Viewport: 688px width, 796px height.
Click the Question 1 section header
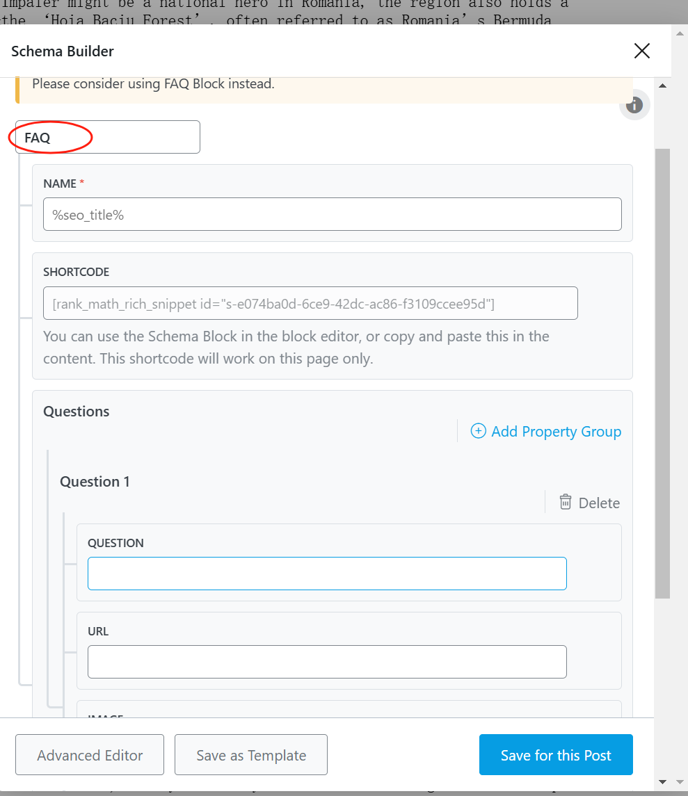95,481
